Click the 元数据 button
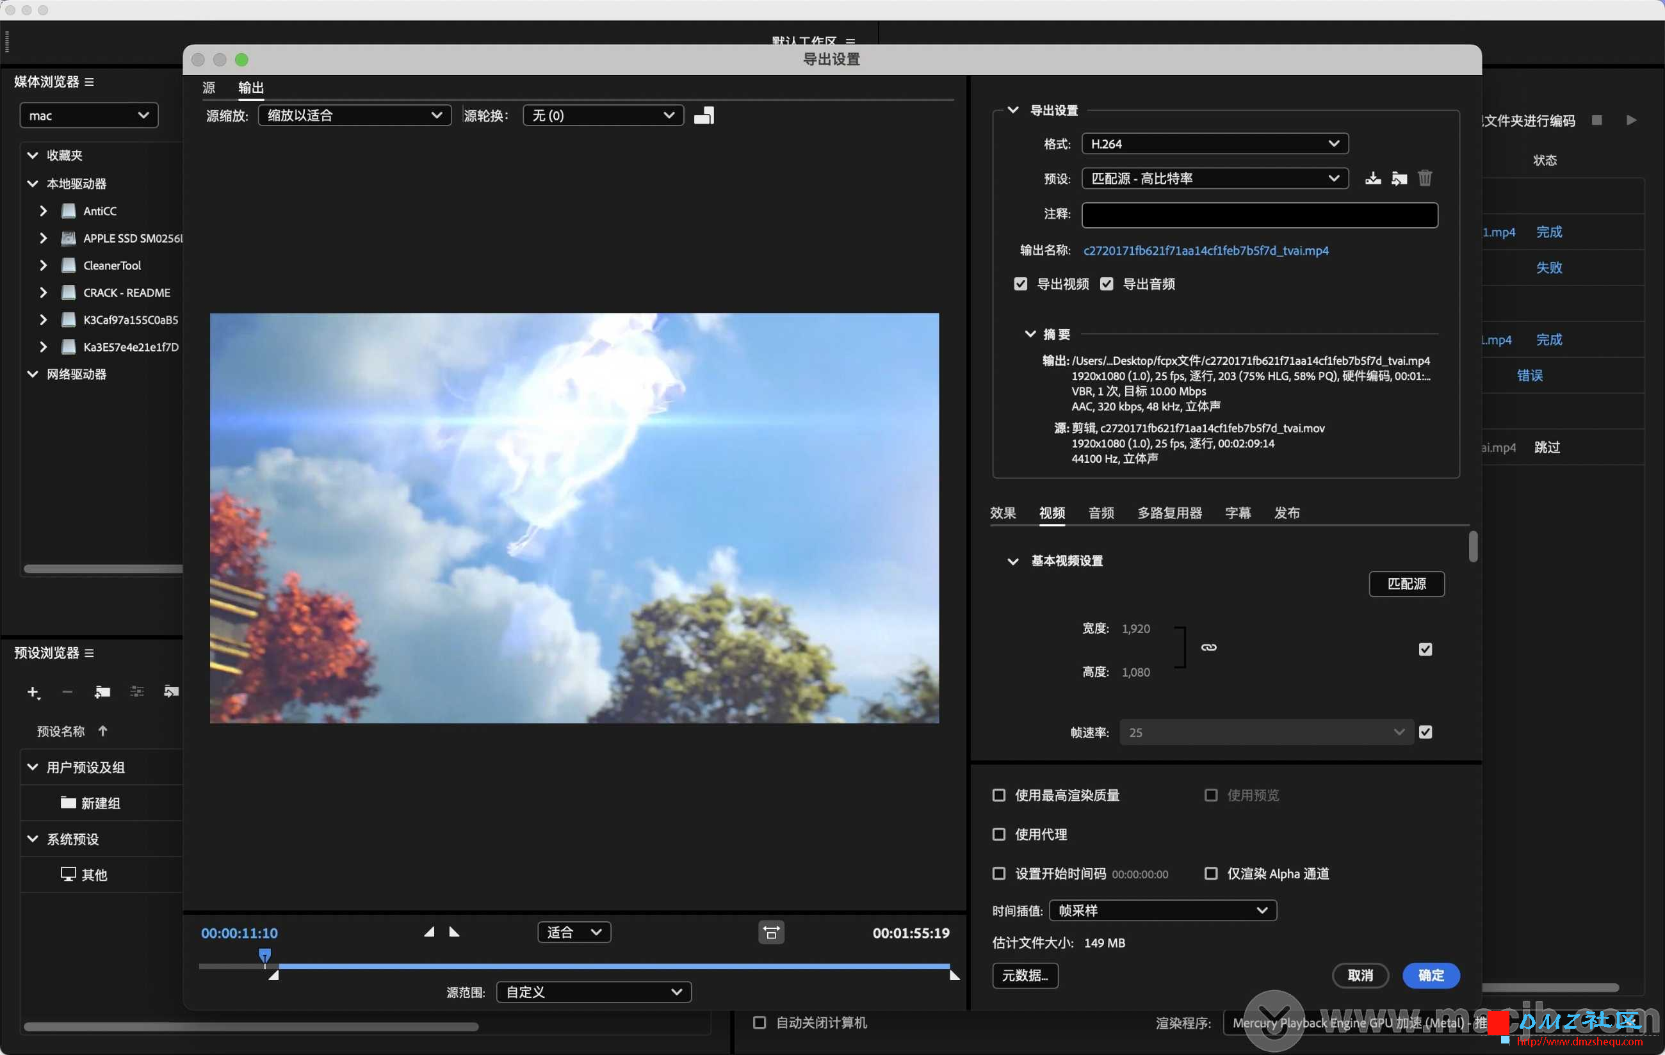 [x=1025, y=976]
